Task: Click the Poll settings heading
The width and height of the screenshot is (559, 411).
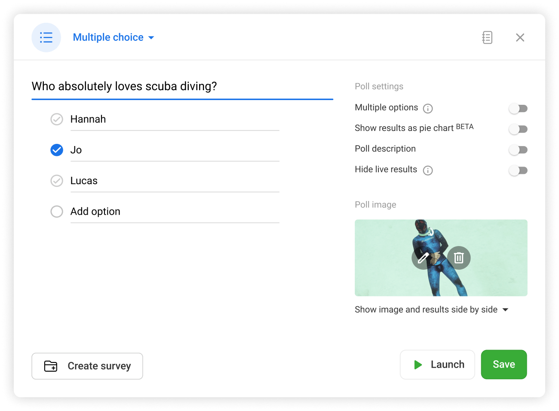Action: 379,86
